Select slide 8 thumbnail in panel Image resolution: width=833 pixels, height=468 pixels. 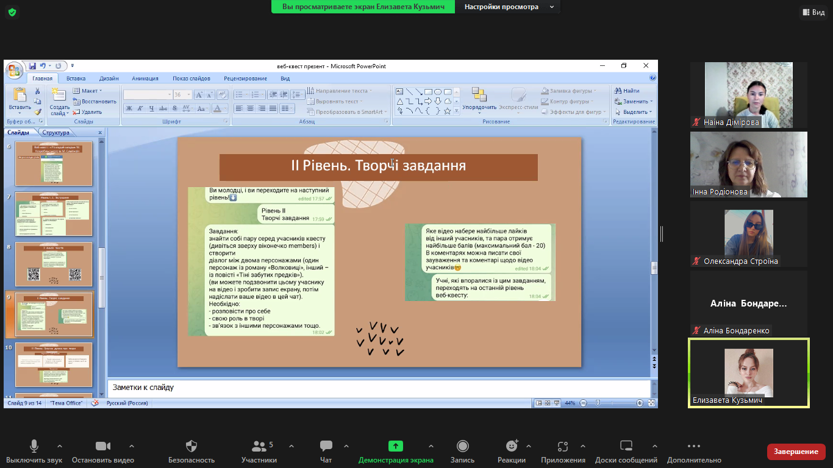point(54,264)
